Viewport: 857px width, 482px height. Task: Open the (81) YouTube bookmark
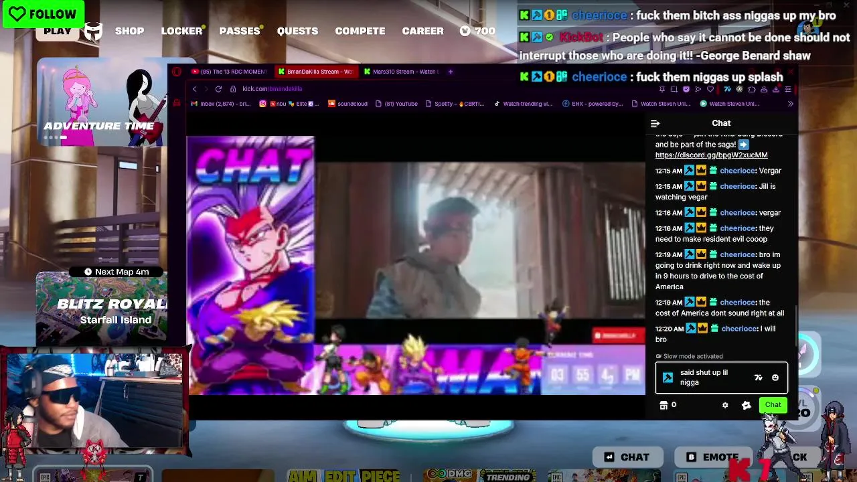(396, 104)
